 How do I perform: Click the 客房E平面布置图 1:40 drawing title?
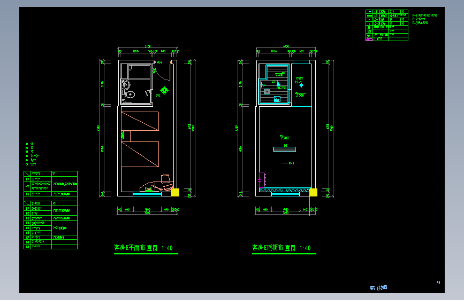tap(143, 248)
